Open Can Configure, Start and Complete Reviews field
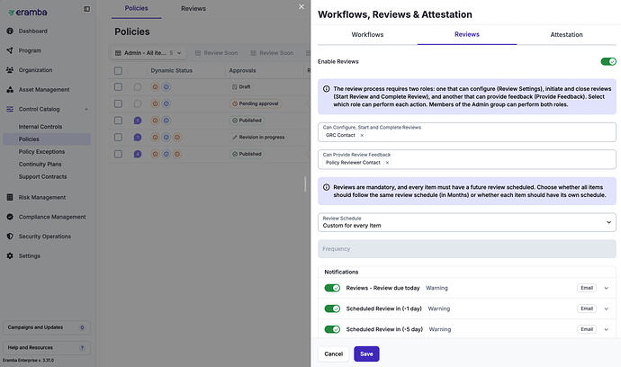The height and width of the screenshot is (367, 621). pos(467,132)
